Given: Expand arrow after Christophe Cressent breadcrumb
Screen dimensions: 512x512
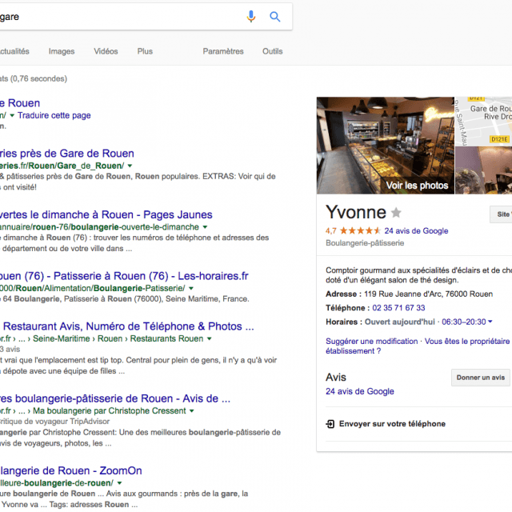Looking at the screenshot, I should point(192,411).
